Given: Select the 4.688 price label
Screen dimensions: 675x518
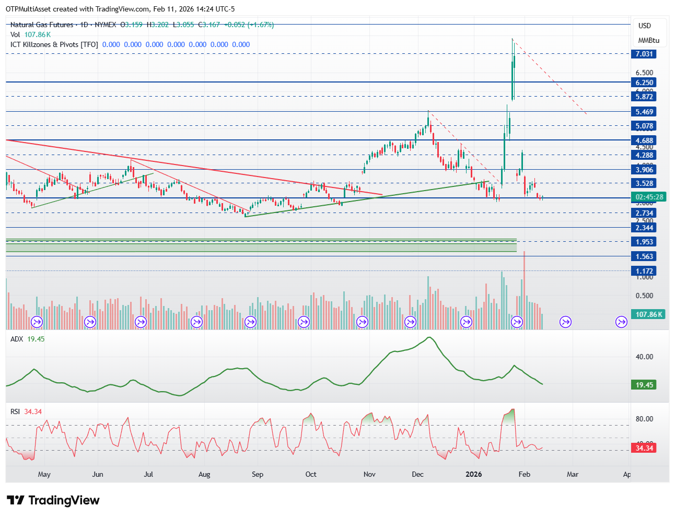Looking at the screenshot, I should coord(644,140).
